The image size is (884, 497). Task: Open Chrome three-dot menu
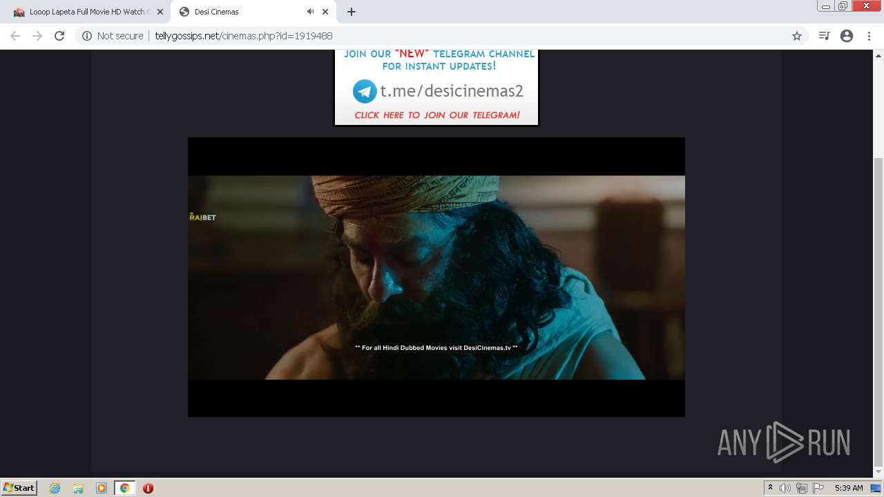point(869,36)
